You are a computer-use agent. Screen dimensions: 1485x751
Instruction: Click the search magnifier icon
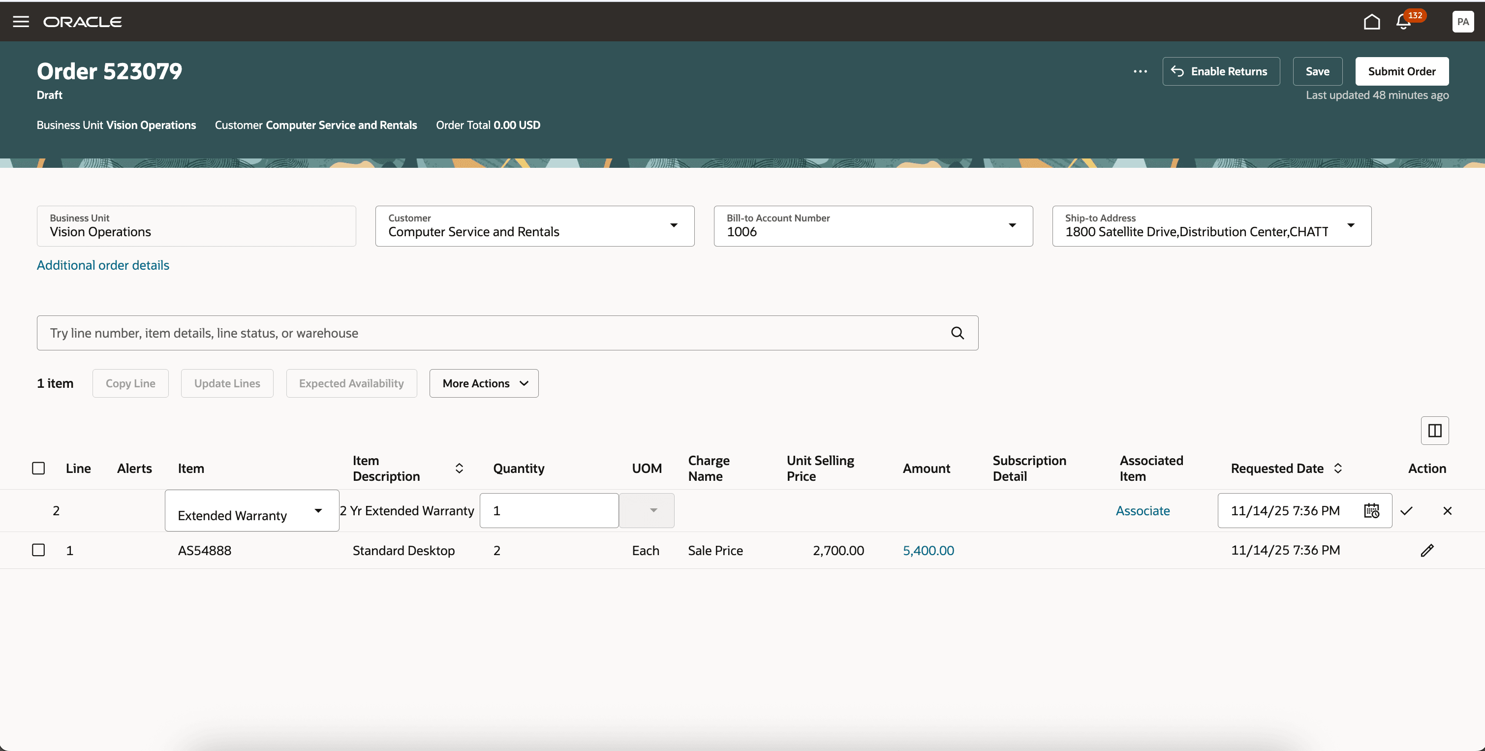click(x=957, y=333)
